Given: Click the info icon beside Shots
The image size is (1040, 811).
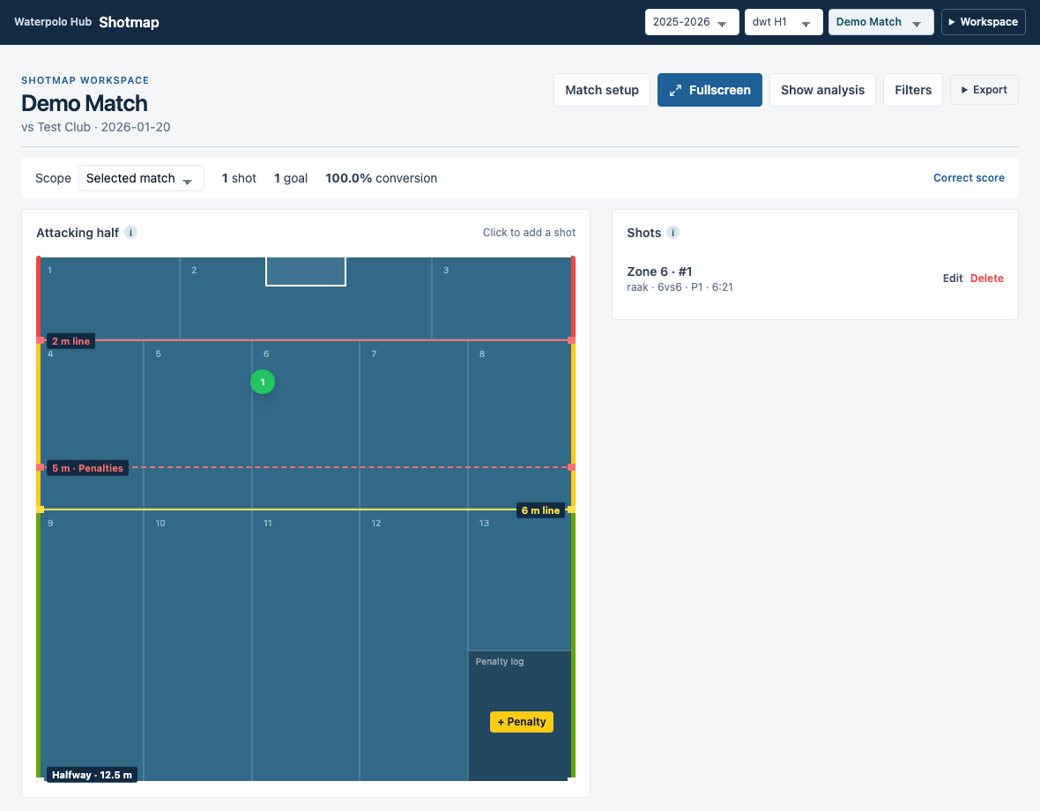Looking at the screenshot, I should [x=672, y=232].
